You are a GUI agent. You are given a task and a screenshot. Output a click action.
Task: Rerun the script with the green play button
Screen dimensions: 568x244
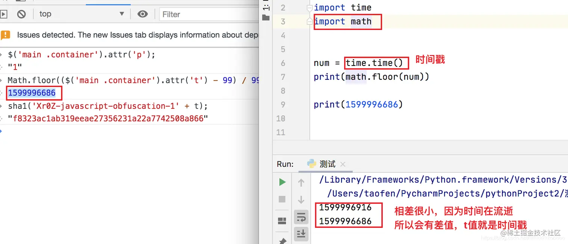[x=282, y=183]
